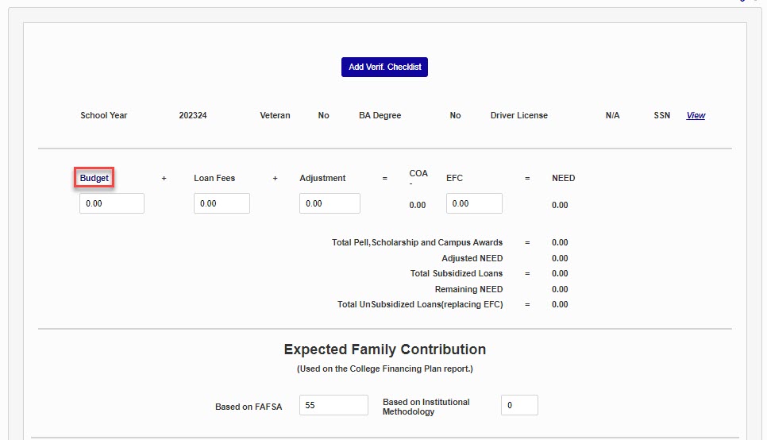Viewport: 767px width, 440px height.
Task: Click the Total Subsidized Loans label
Action: click(456, 274)
